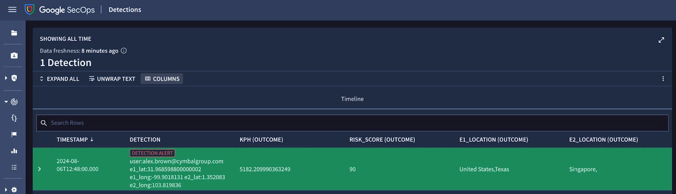
Task: Open the hamburger navigation menu
Action: [x=12, y=9]
